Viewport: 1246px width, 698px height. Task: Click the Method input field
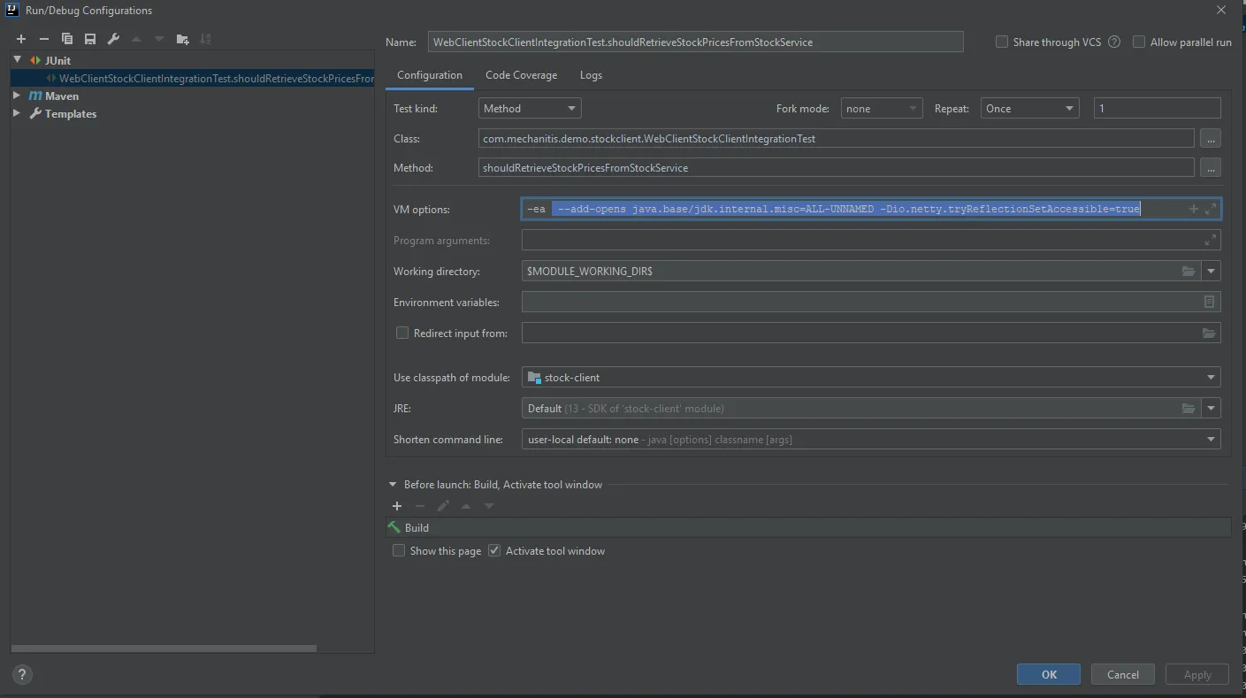pyautogui.click(x=836, y=168)
